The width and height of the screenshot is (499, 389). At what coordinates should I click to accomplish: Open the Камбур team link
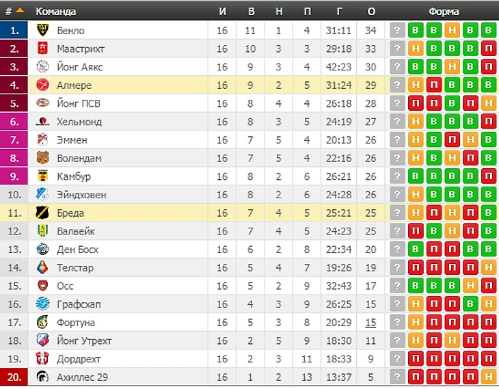[x=74, y=176]
